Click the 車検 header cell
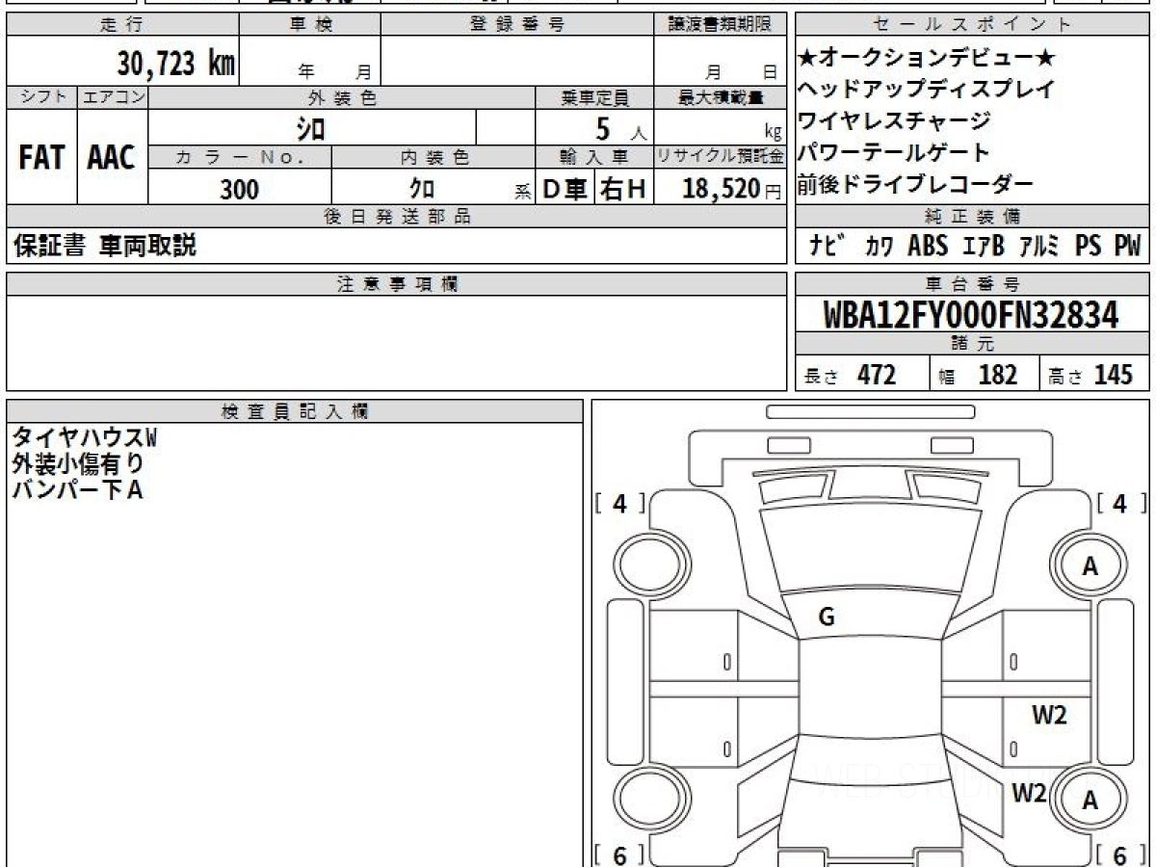Viewport: 1156px width, 867px height. 310,25
